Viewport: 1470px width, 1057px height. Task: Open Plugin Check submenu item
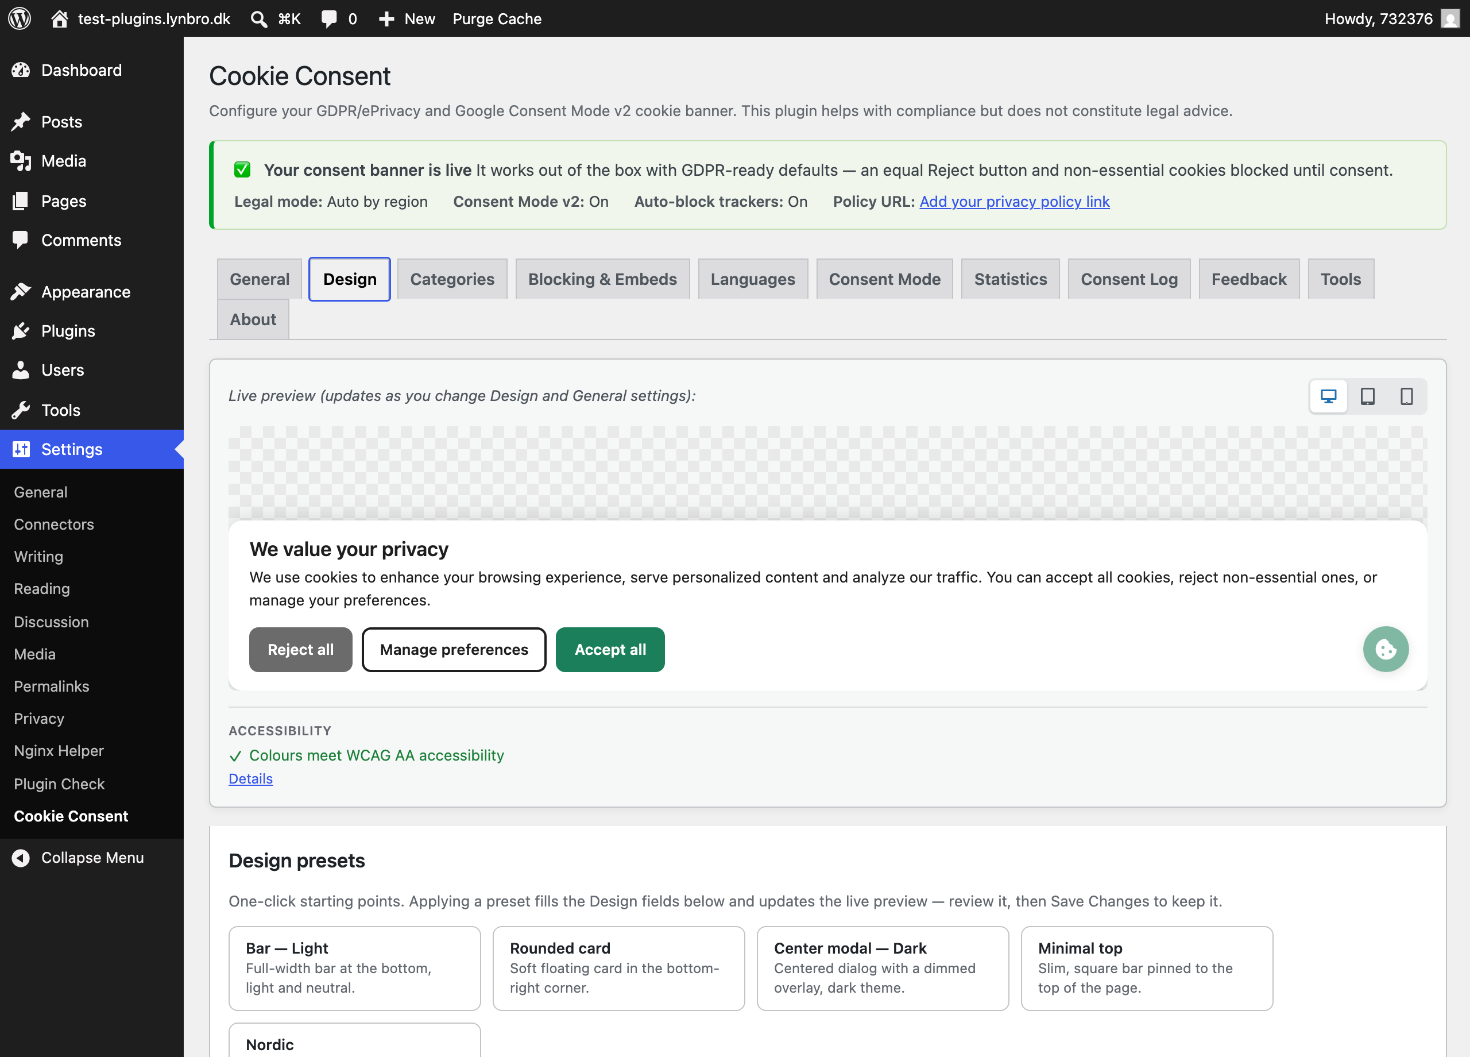[x=59, y=784]
